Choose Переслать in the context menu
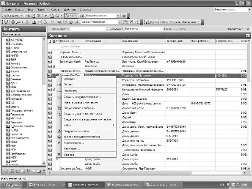252x189 pixels. 89,91
